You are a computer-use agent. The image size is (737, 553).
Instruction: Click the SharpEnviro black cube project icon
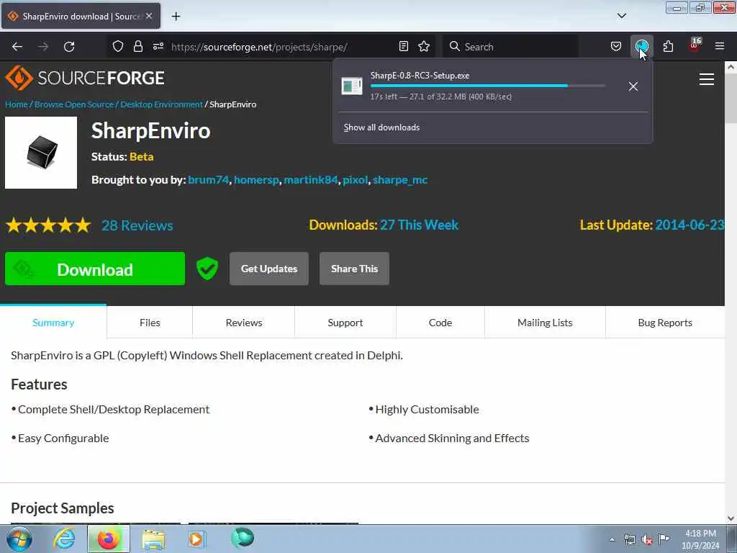click(41, 153)
